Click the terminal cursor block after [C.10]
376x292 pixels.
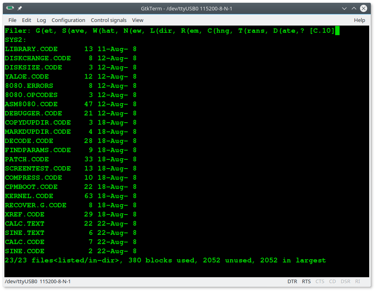337,31
